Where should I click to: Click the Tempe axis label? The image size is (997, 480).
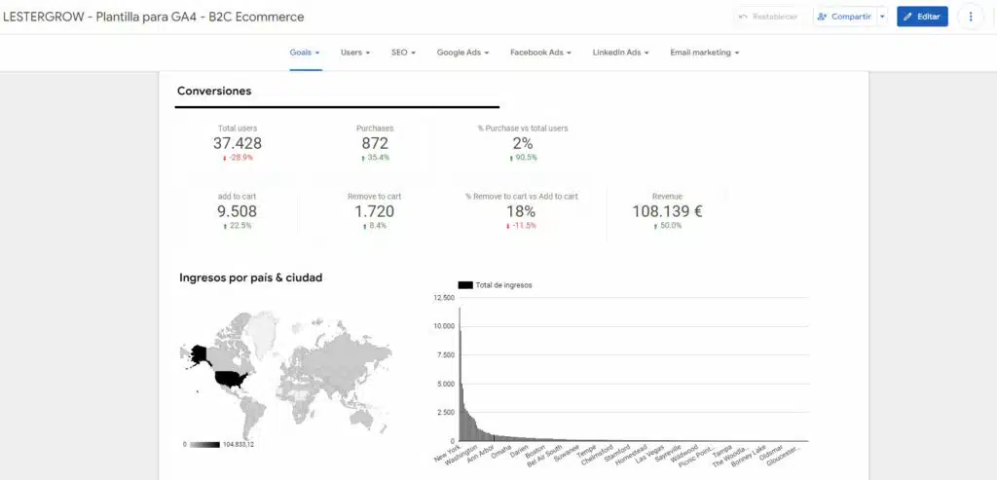[x=587, y=452]
